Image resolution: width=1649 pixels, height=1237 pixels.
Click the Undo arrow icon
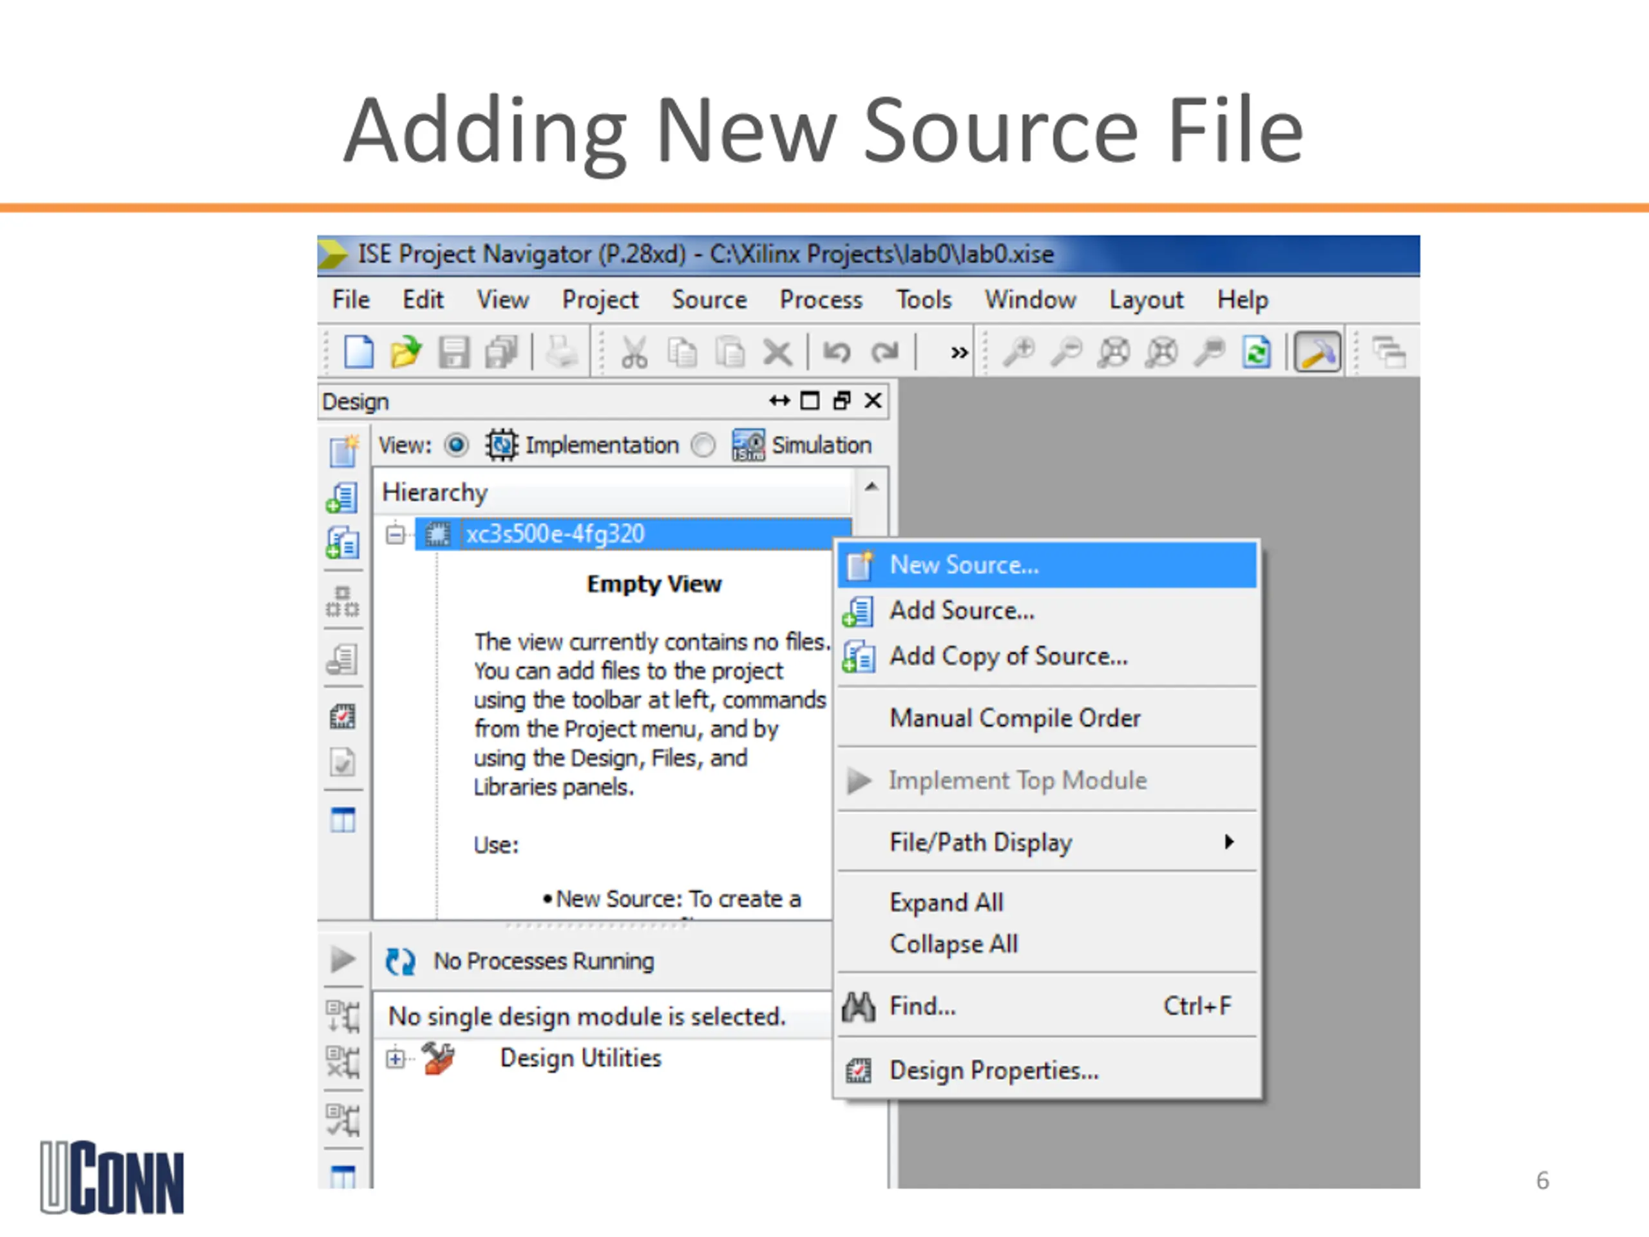[837, 352]
